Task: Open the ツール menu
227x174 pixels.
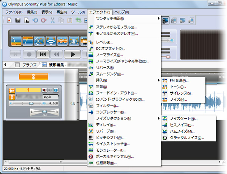Action: (x=78, y=12)
